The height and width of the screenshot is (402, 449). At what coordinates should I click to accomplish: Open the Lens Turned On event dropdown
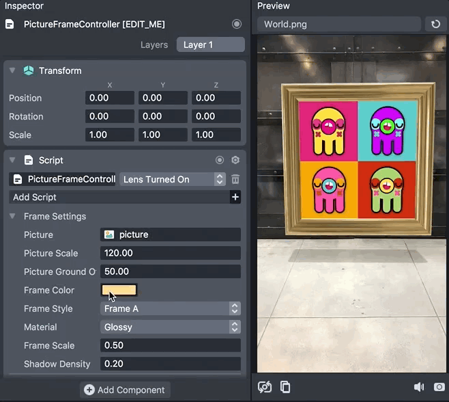pos(173,179)
